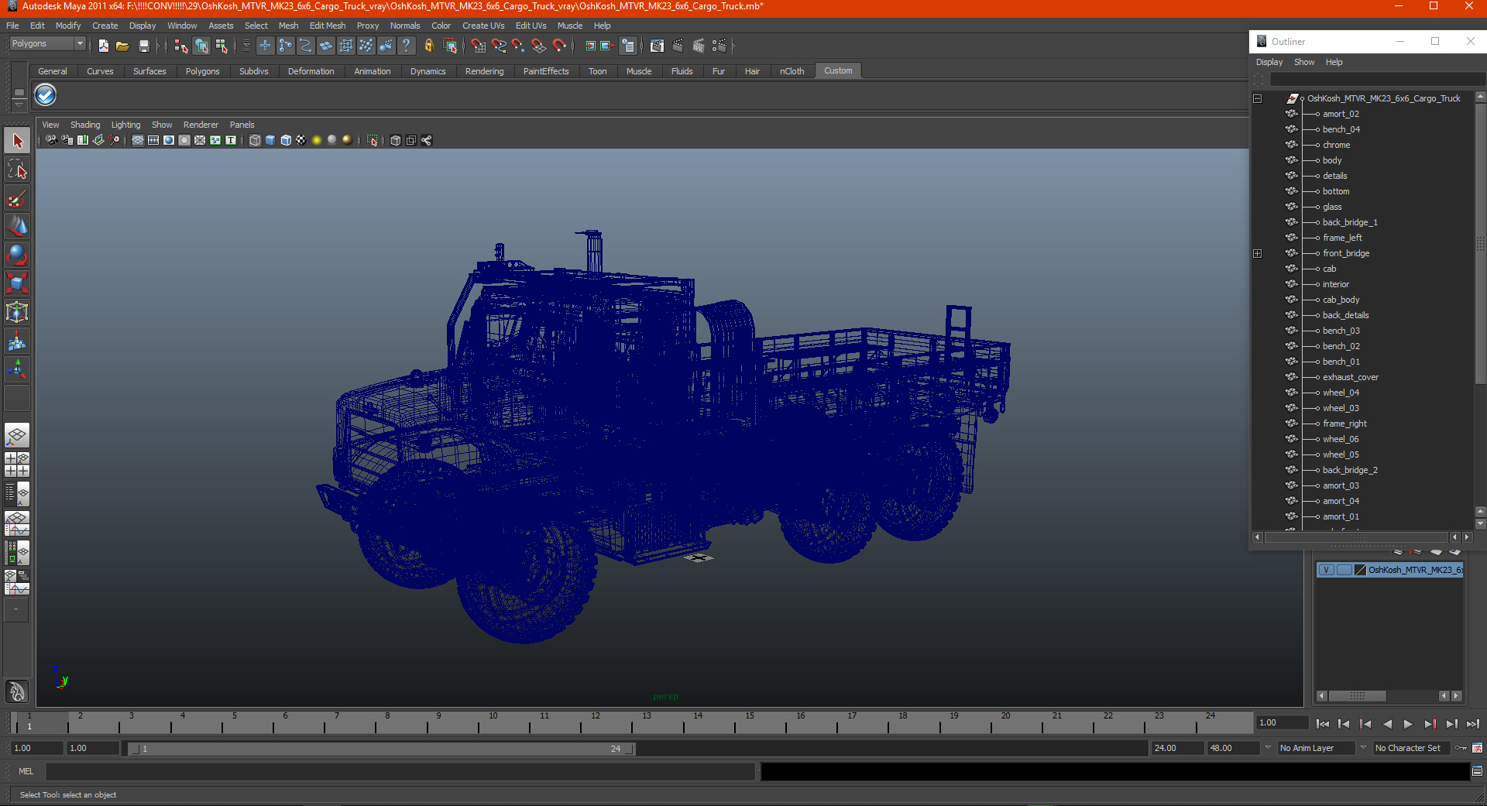This screenshot has height=806, width=1487.
Task: Click the new scene icon
Action: click(104, 46)
